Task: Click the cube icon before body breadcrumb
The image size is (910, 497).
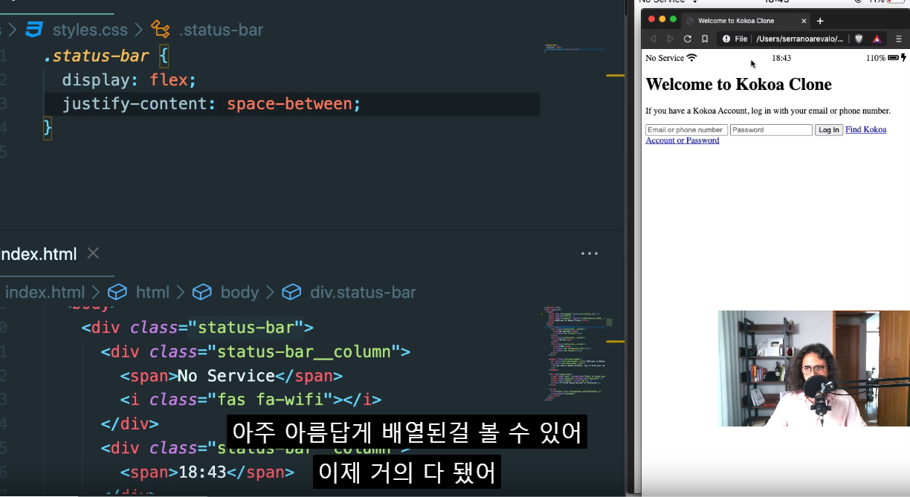Action: [x=202, y=292]
